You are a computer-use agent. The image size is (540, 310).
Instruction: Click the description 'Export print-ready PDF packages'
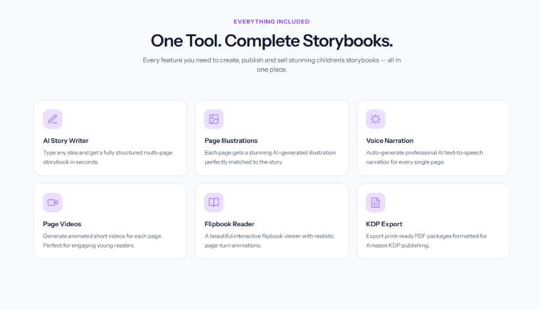[426, 241]
